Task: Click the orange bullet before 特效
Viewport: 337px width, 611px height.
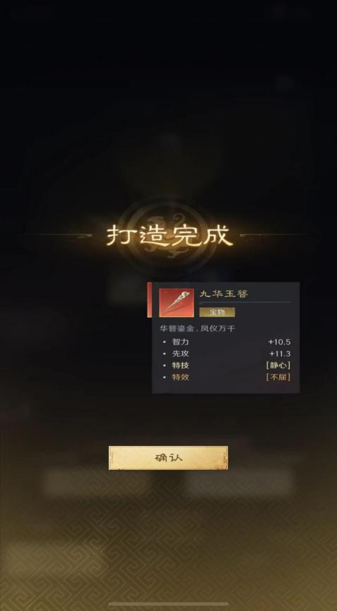Action: click(165, 377)
